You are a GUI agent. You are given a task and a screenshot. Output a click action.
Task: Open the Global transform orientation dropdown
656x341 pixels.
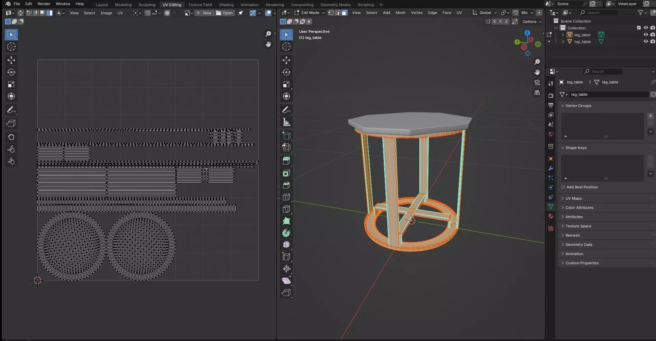pyautogui.click(x=484, y=13)
